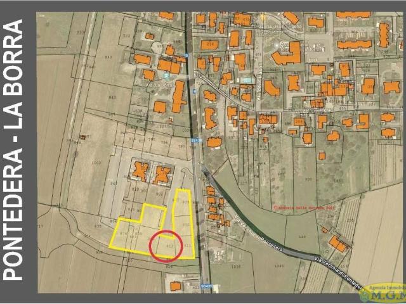Click parcel 810 inside the yellow outline
The height and width of the screenshot is (304, 406).
pos(186,225)
